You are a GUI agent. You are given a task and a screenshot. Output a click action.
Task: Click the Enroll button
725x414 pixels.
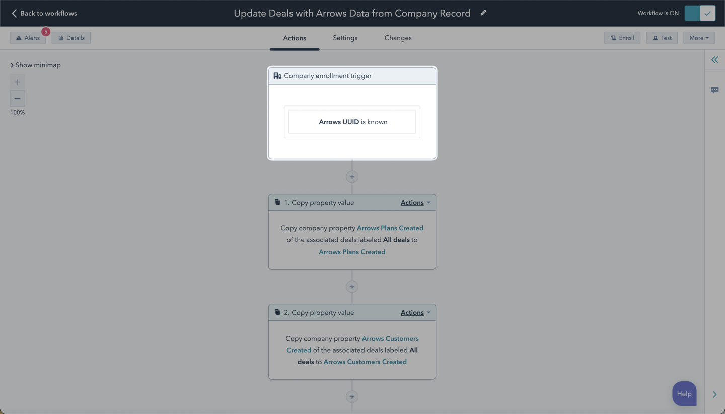point(622,38)
